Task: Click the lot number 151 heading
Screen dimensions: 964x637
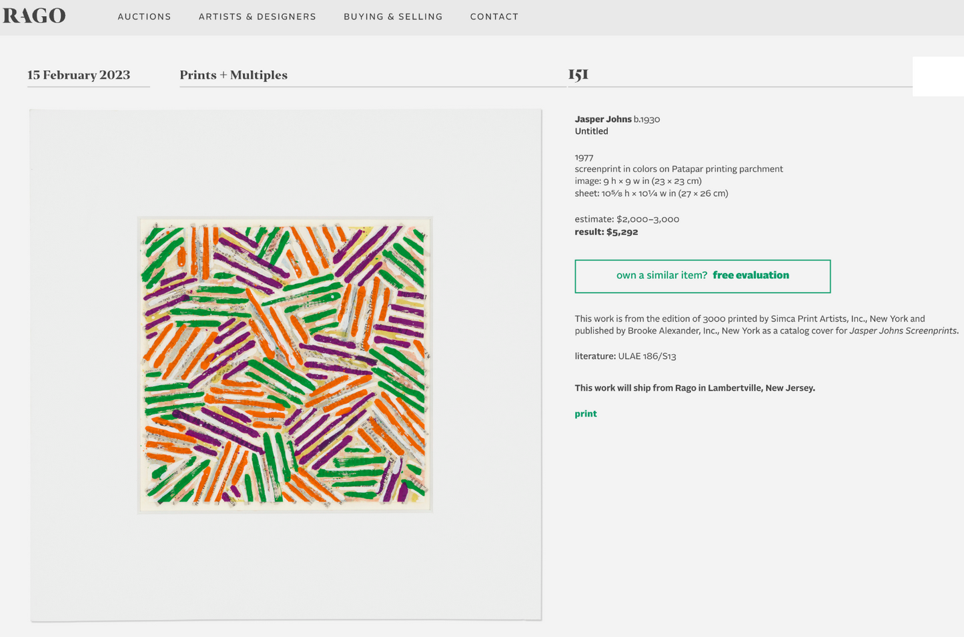Action: (x=578, y=75)
